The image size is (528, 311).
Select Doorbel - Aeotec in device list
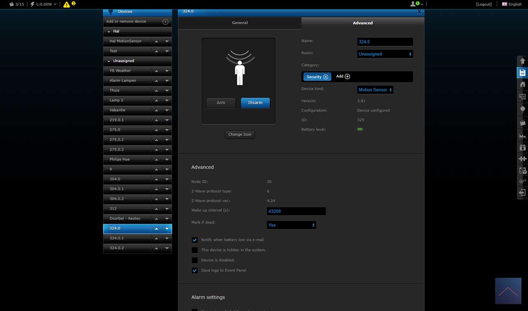[125, 218]
